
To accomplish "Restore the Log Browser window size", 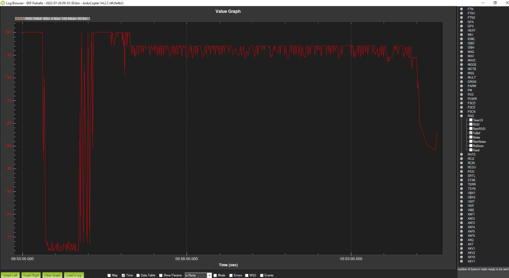I will [x=495, y=3].
